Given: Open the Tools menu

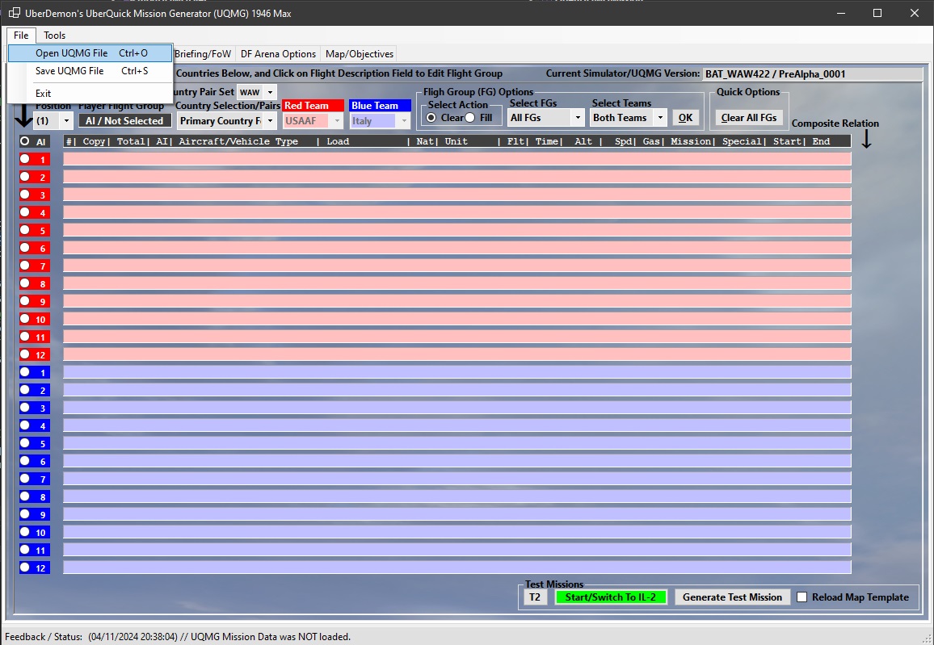Looking at the screenshot, I should (x=54, y=35).
